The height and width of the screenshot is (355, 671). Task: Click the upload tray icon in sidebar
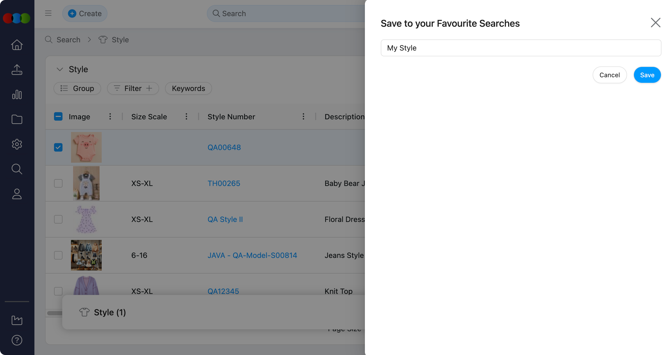[17, 70]
